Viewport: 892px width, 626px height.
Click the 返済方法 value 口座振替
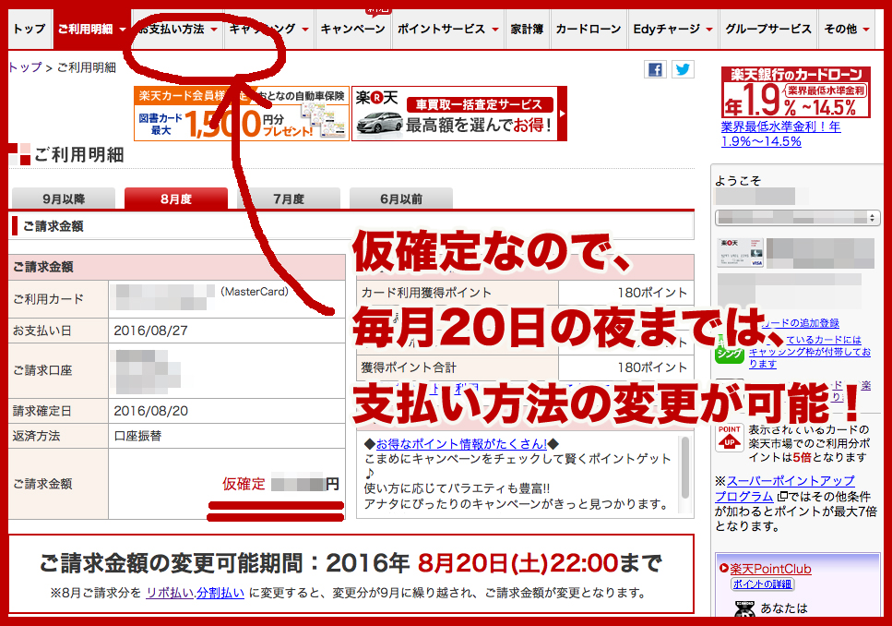(138, 436)
